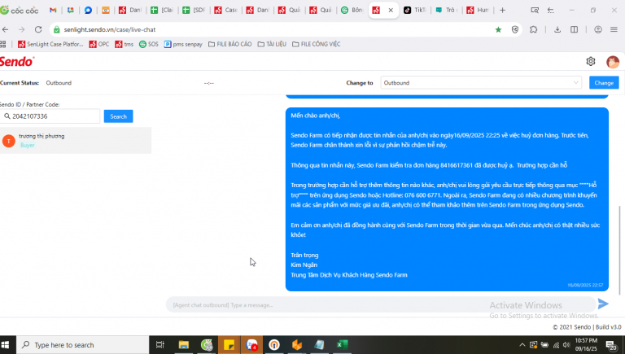Open the SOS bookmark
Viewport: 625px width, 354px height.
click(149, 44)
